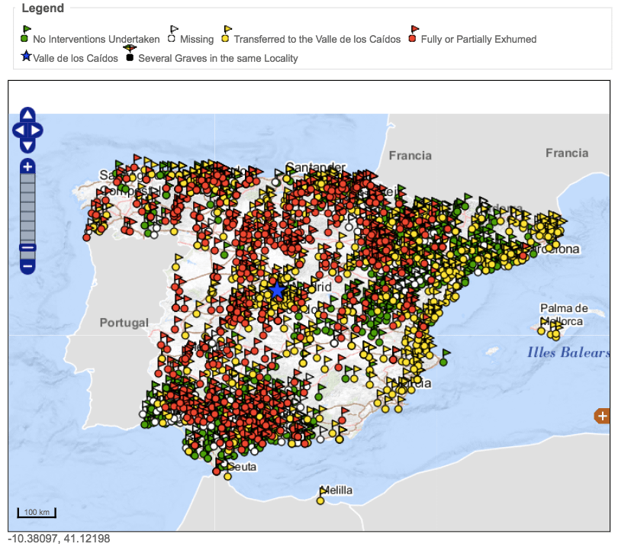The width and height of the screenshot is (618, 547).
Task: Zoom in using the top plus button
Action: pyautogui.click(x=27, y=167)
